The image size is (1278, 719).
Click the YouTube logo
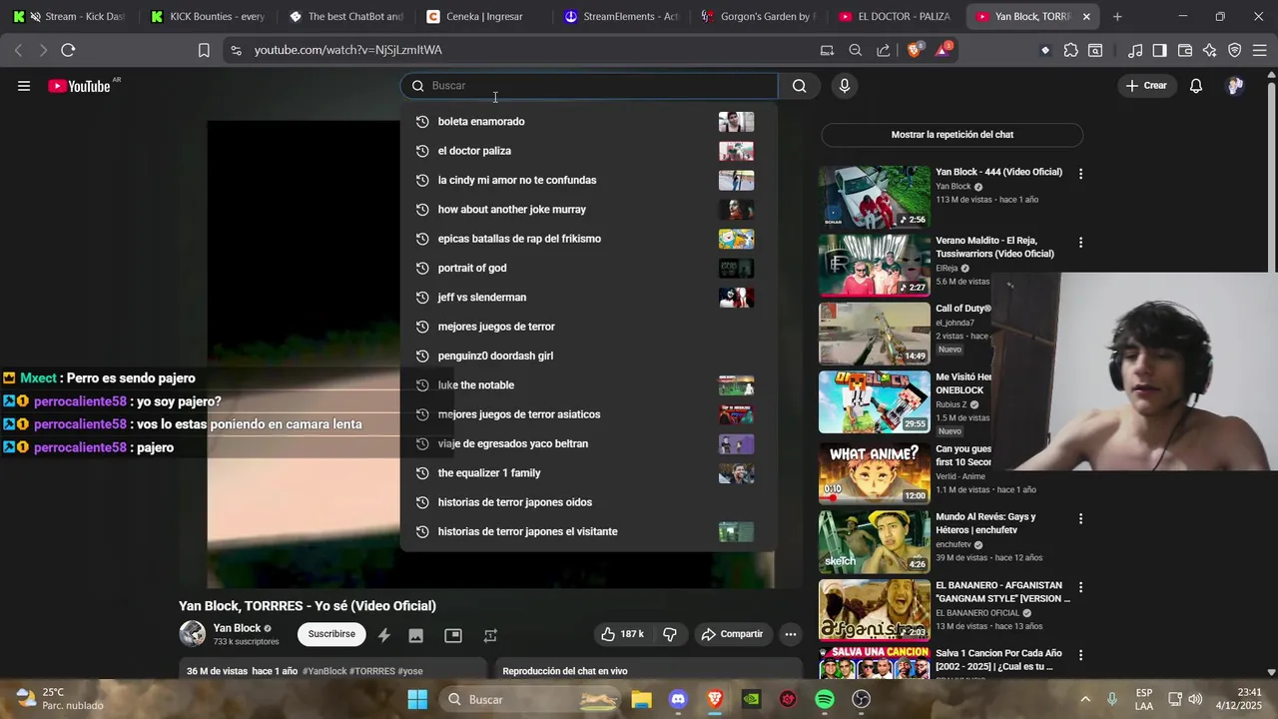[x=80, y=86]
